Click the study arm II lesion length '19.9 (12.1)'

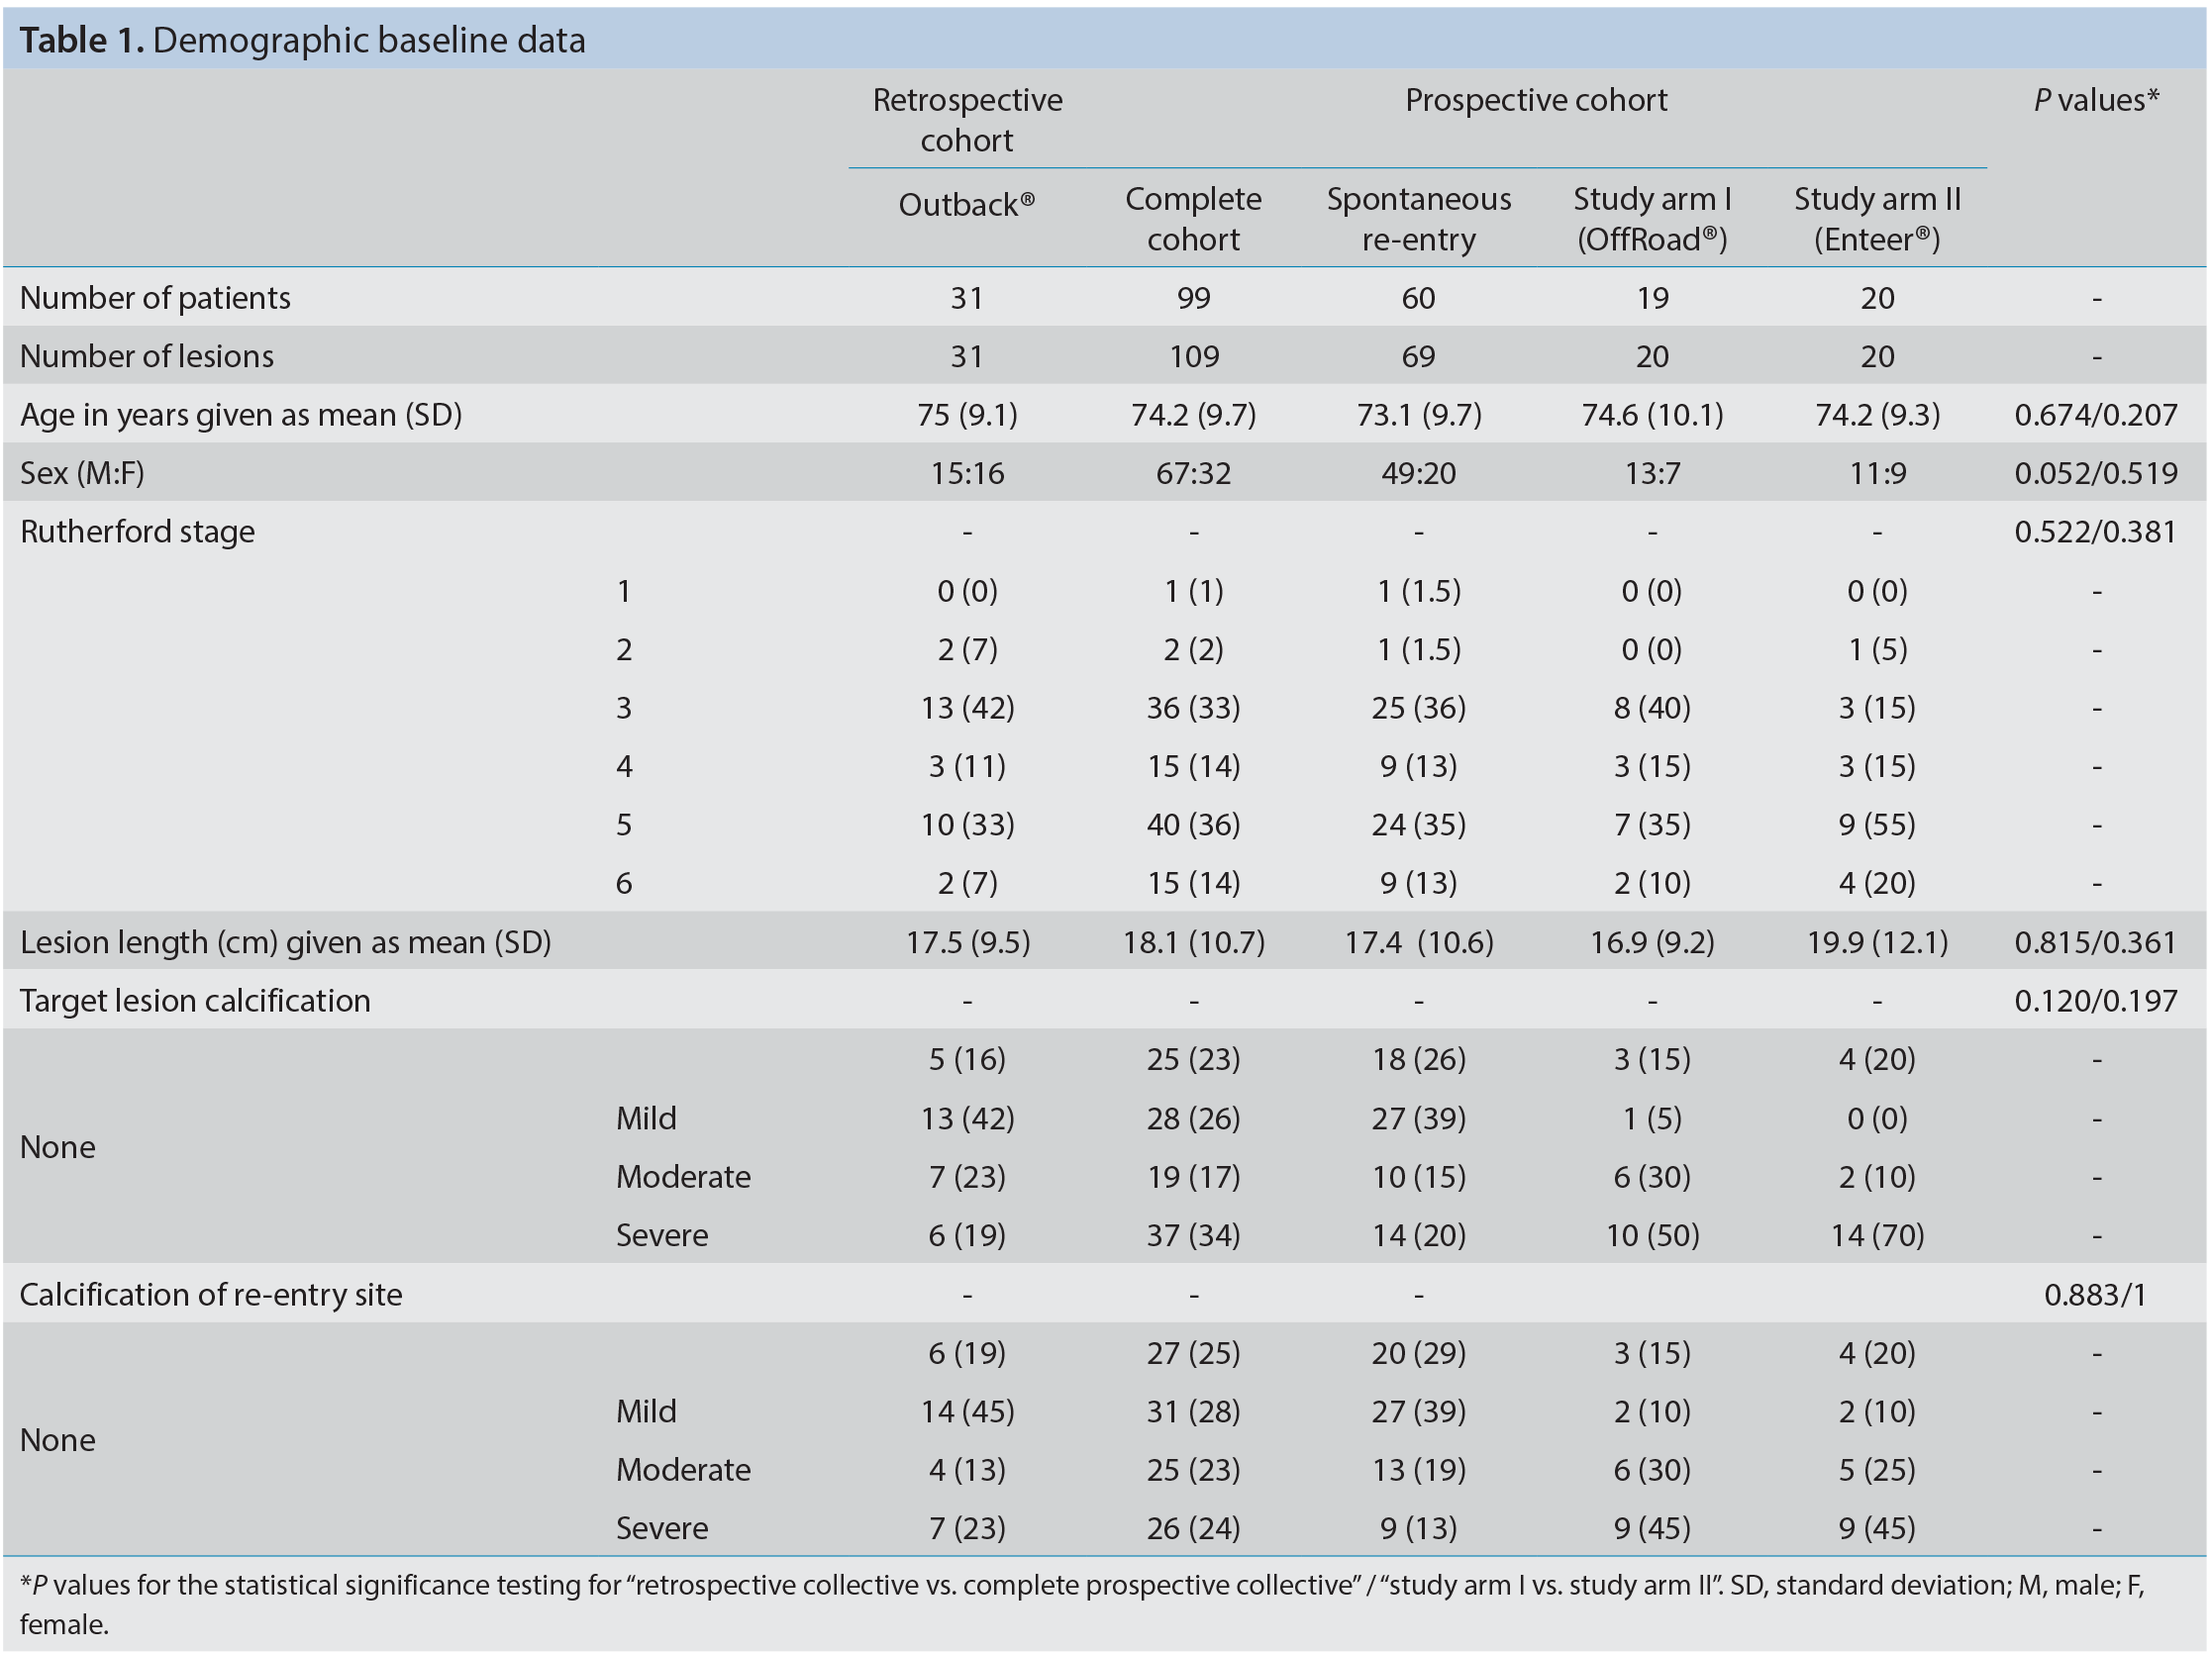1877,941
